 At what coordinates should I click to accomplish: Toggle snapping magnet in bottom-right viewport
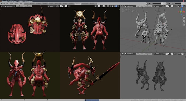[x=167, y=54]
